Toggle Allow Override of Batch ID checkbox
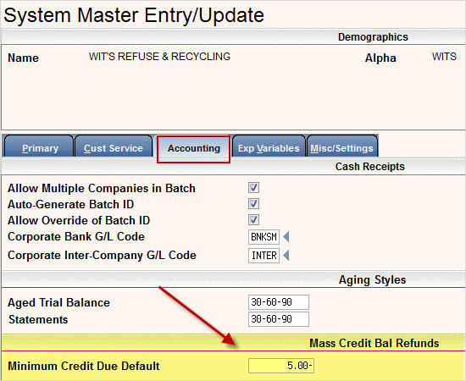The height and width of the screenshot is (381, 466). (x=253, y=220)
